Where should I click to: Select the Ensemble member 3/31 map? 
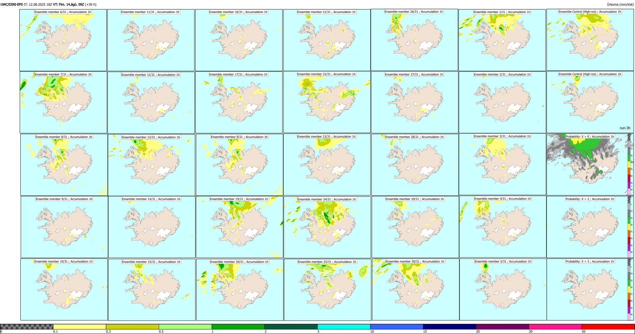[503, 164]
